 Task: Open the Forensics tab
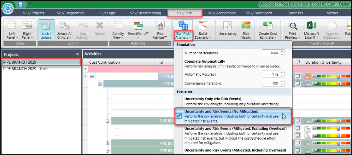[x=296, y=13]
